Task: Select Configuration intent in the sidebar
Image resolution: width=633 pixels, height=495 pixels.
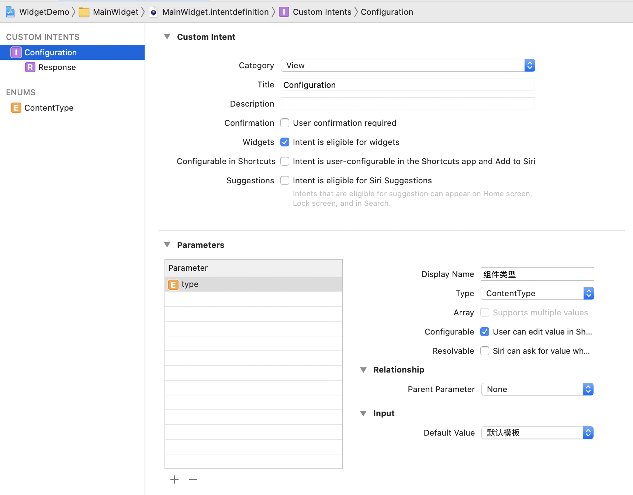Action: 72,52
